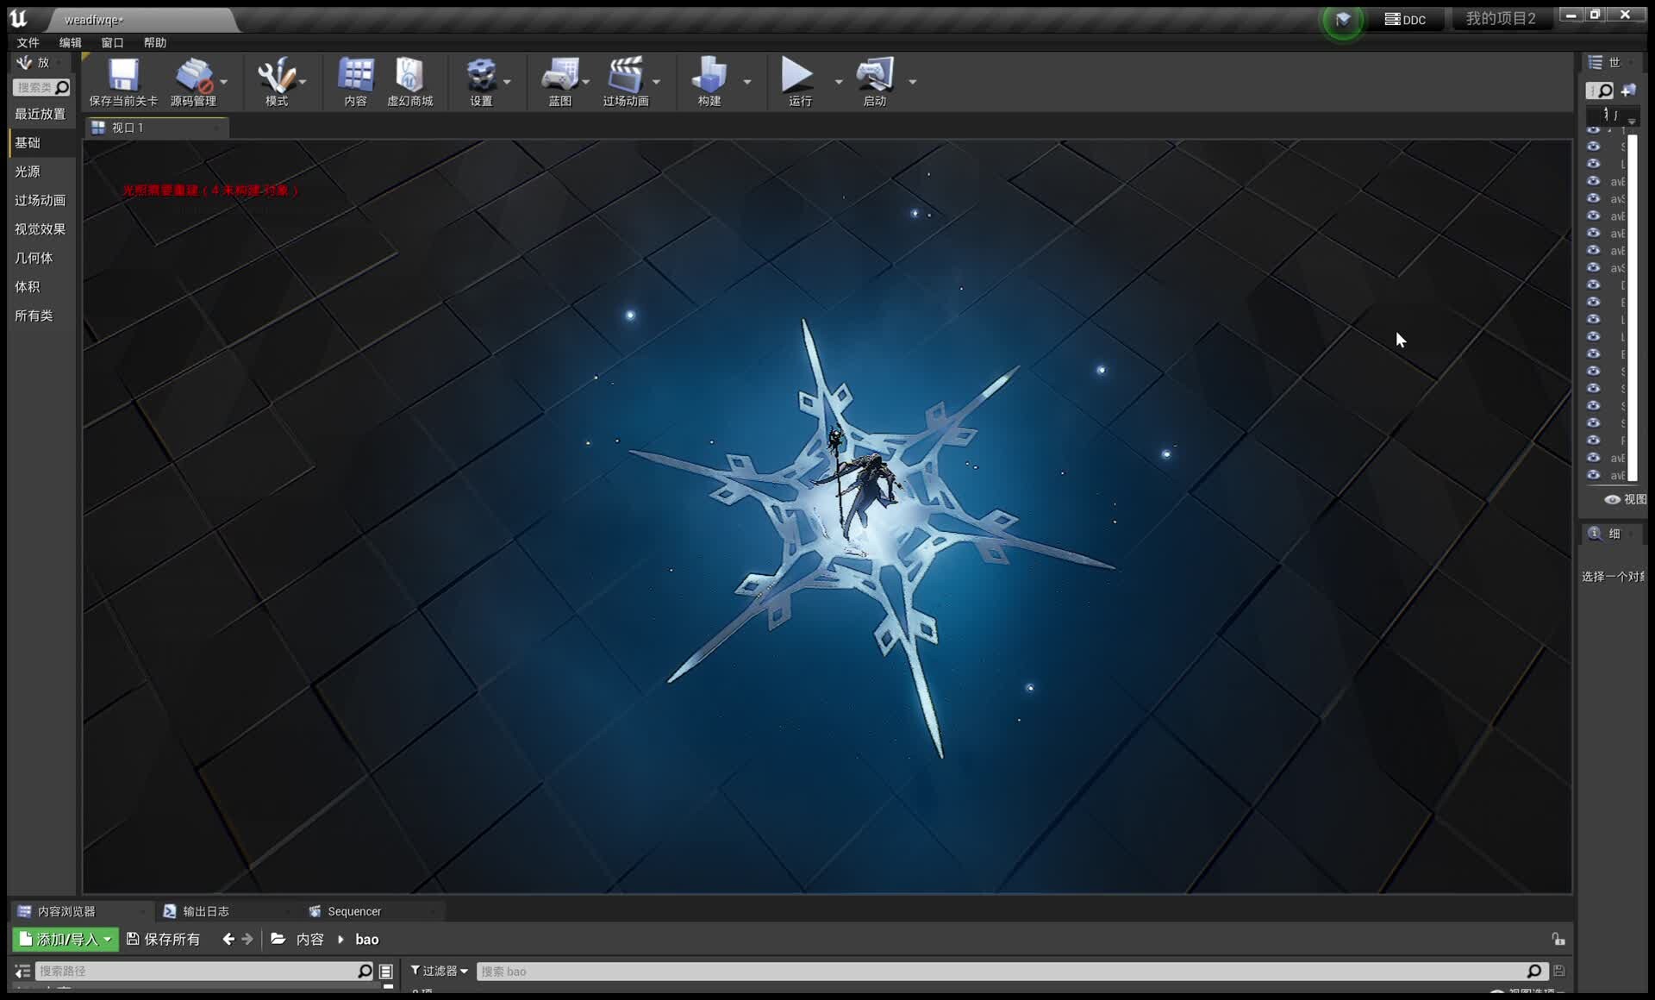Build the lighting with 构建
This screenshot has width=1655, height=1000.
tap(709, 82)
